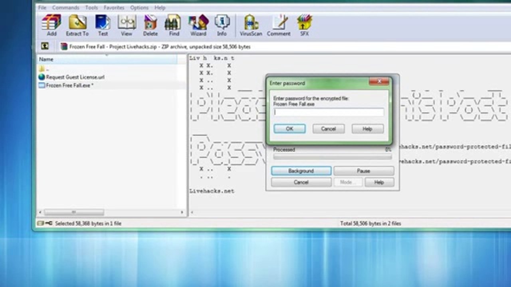Screen dimensions: 511x287
Task: Open the Comment tool
Action: (279, 25)
